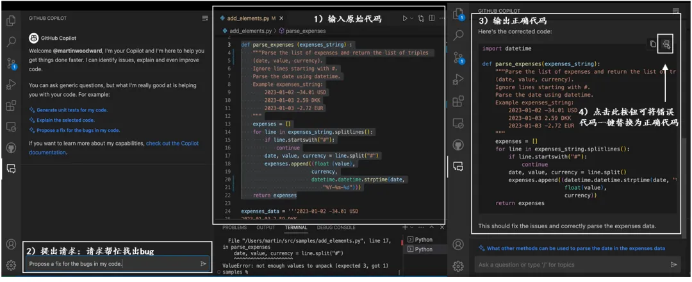Switch to the DEBUG CONSOLE panel tab
Image resolution: width=692 pixels, height=282 pixels.
pos(336,228)
